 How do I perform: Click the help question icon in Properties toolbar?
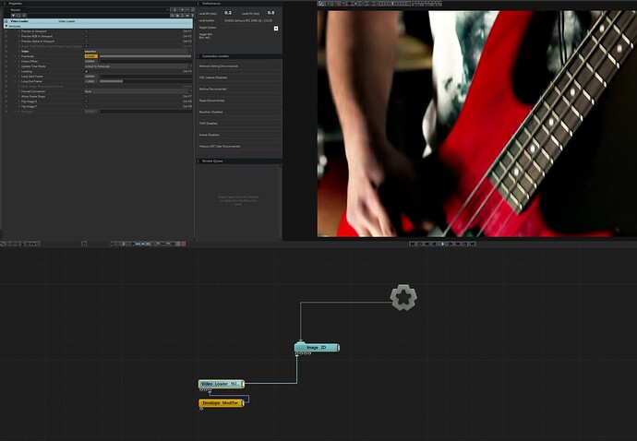click(x=193, y=16)
